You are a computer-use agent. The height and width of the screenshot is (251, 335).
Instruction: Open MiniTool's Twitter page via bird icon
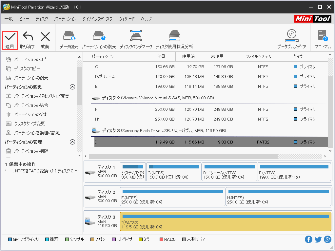[x=318, y=240]
